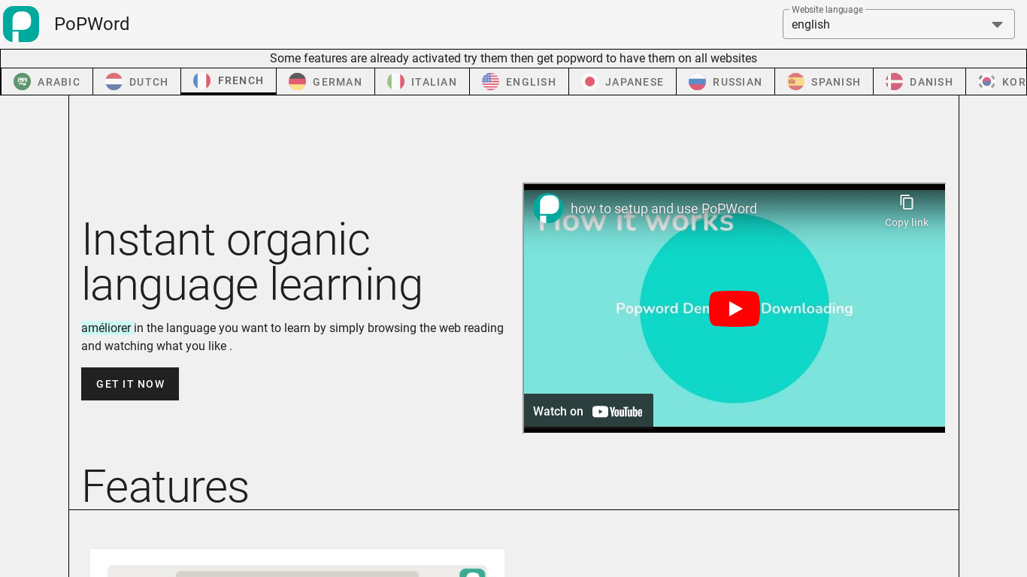Select the Japanese language tab
This screenshot has width=1027, height=577.
click(623, 82)
